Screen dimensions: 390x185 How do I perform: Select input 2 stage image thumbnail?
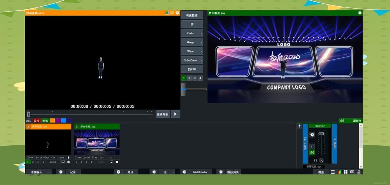97,142
